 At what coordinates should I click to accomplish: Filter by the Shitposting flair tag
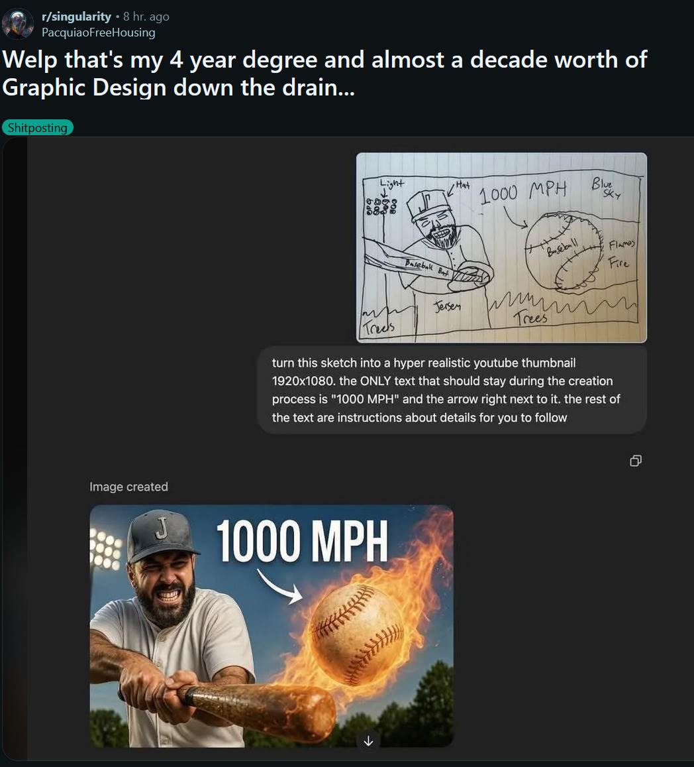(x=38, y=128)
